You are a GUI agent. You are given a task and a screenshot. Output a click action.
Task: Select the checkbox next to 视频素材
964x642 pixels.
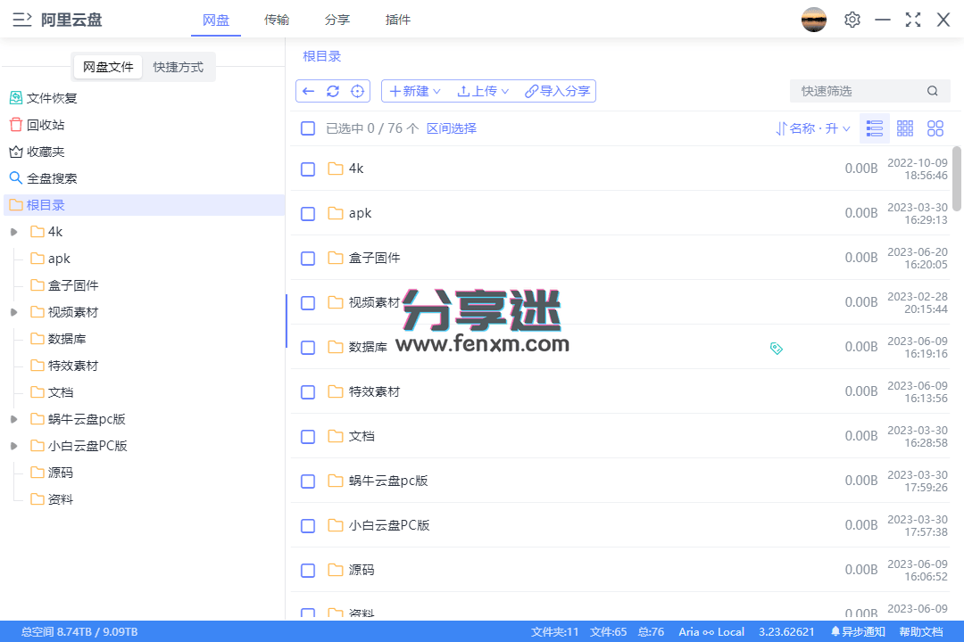[308, 302]
